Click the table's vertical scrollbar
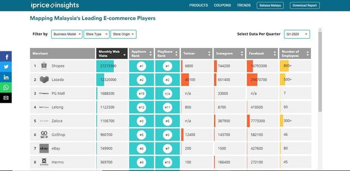350x171 pixels. [x=320, y=71]
